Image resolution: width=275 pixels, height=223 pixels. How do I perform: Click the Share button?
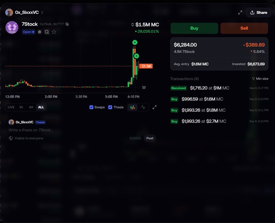[258, 13]
